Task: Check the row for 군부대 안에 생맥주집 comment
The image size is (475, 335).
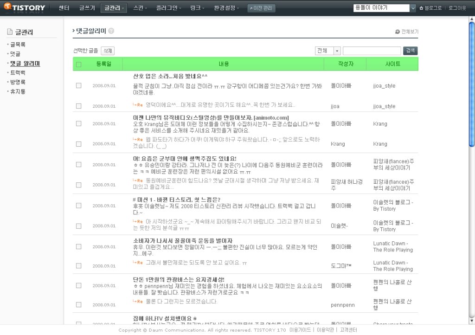Action: point(79,164)
